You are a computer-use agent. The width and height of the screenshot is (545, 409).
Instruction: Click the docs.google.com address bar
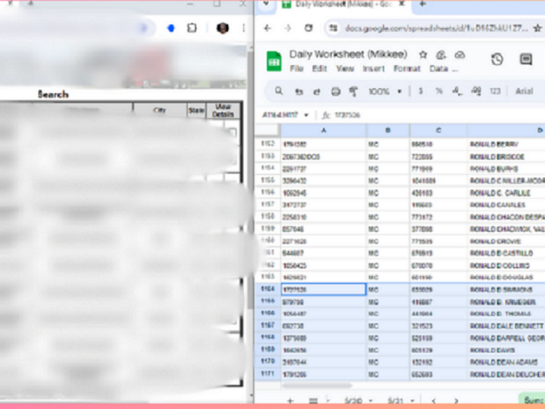coord(436,28)
